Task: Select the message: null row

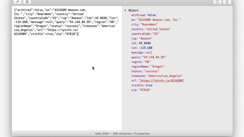Action: [x=142, y=52]
